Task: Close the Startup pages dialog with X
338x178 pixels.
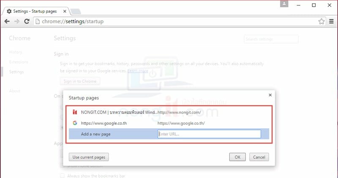Action: [x=270, y=95]
